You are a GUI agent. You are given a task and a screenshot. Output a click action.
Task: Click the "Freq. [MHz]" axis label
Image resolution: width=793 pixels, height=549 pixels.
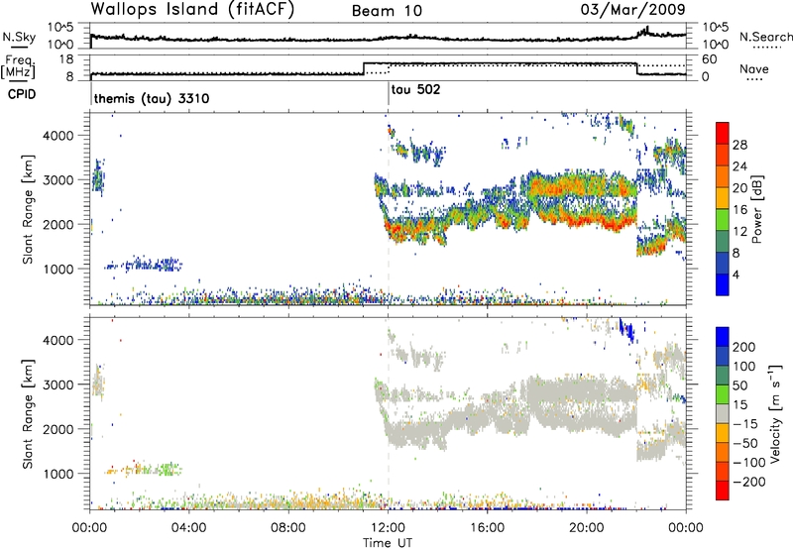pos(18,67)
